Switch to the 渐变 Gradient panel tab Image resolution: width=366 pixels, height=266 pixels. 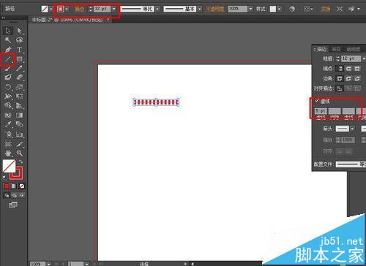click(x=336, y=50)
